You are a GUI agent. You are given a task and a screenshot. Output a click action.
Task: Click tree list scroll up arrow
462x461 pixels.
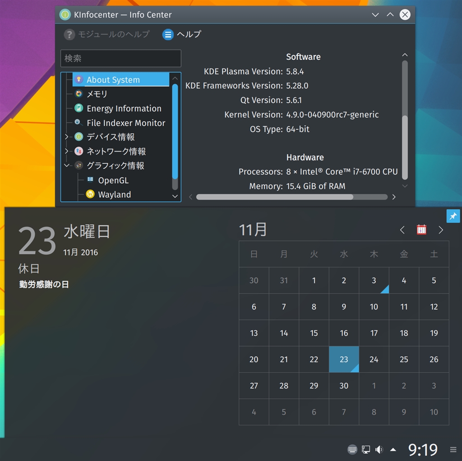point(175,78)
